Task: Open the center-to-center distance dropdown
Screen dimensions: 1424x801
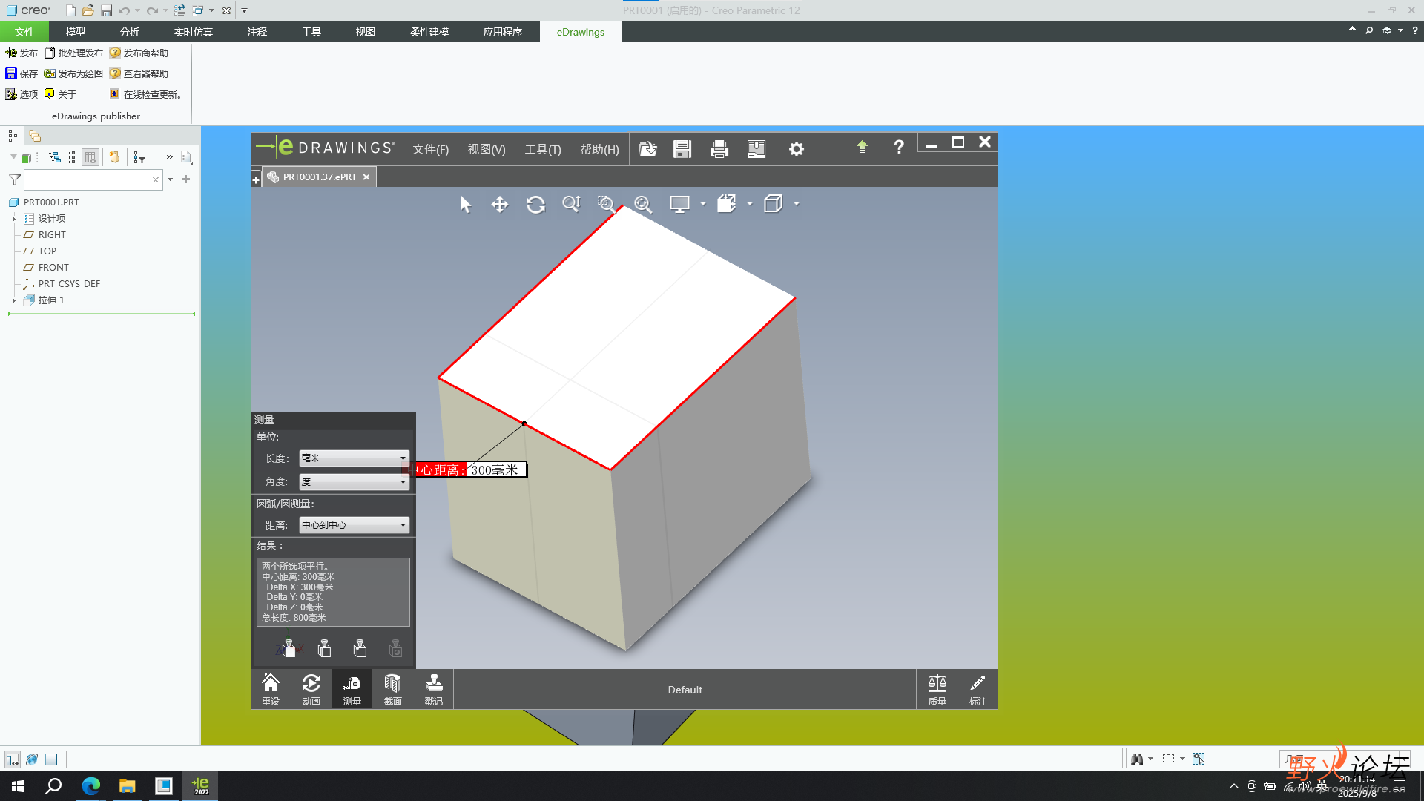Action: tap(354, 525)
